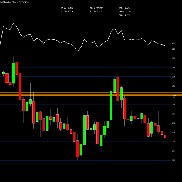
Task: Click the 'H: 279.00' high value
Action: point(96,8)
